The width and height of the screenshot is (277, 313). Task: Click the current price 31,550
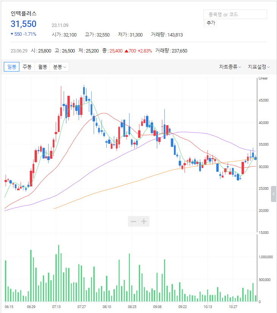(24, 24)
